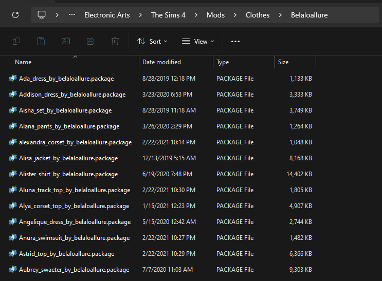The image size is (382, 281).
Task: Select alexandra_corset_by_belaloallure.package file icon
Action: pos(13,142)
